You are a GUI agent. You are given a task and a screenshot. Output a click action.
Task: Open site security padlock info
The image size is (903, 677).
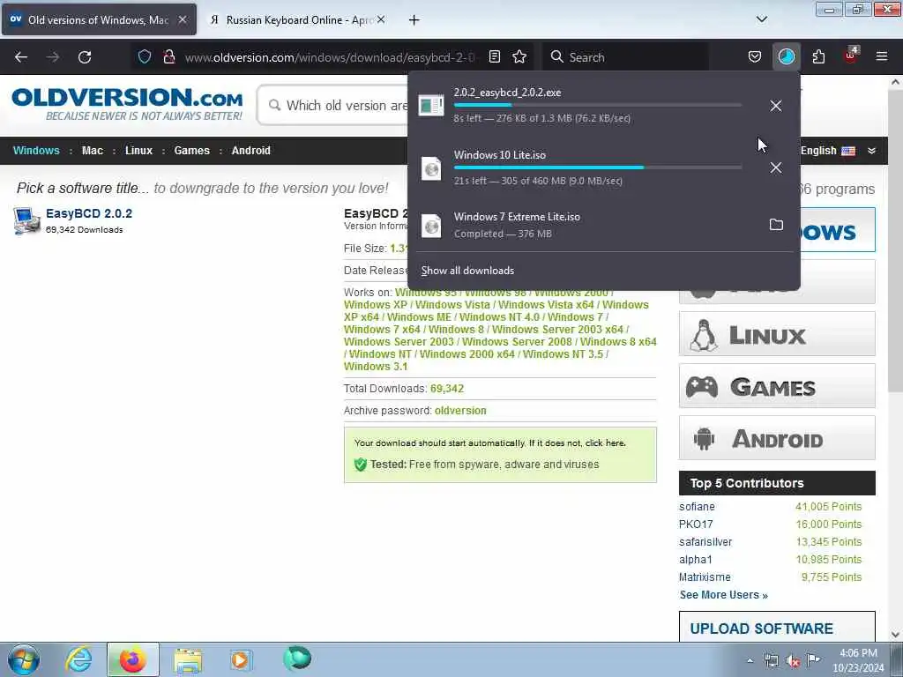coord(168,56)
